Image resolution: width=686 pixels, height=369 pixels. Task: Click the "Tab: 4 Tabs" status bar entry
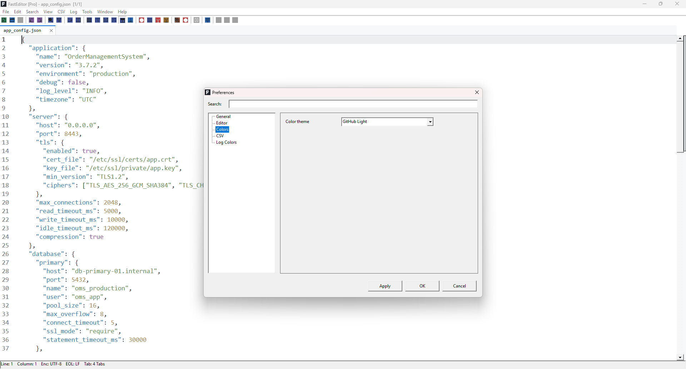(x=94, y=364)
